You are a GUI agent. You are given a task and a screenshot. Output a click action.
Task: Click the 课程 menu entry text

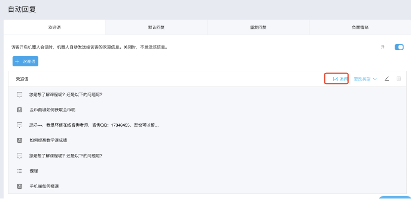click(x=34, y=171)
